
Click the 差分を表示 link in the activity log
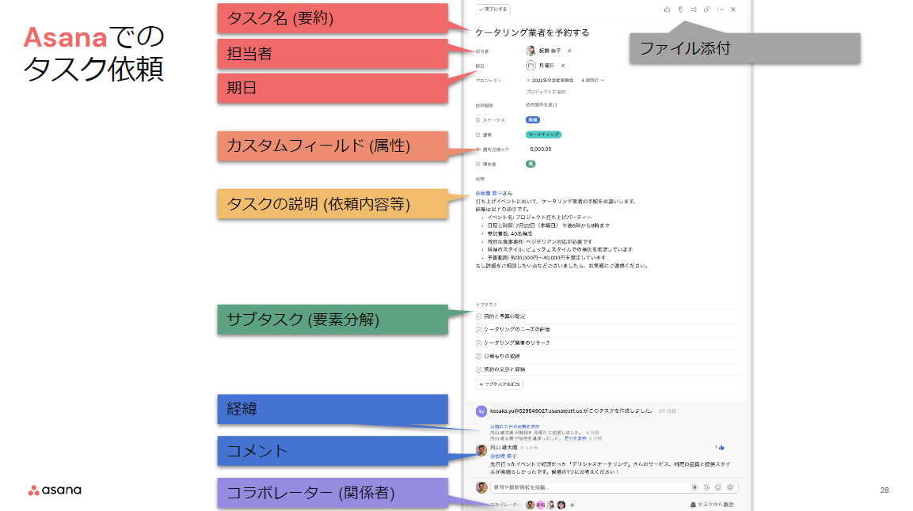575,438
